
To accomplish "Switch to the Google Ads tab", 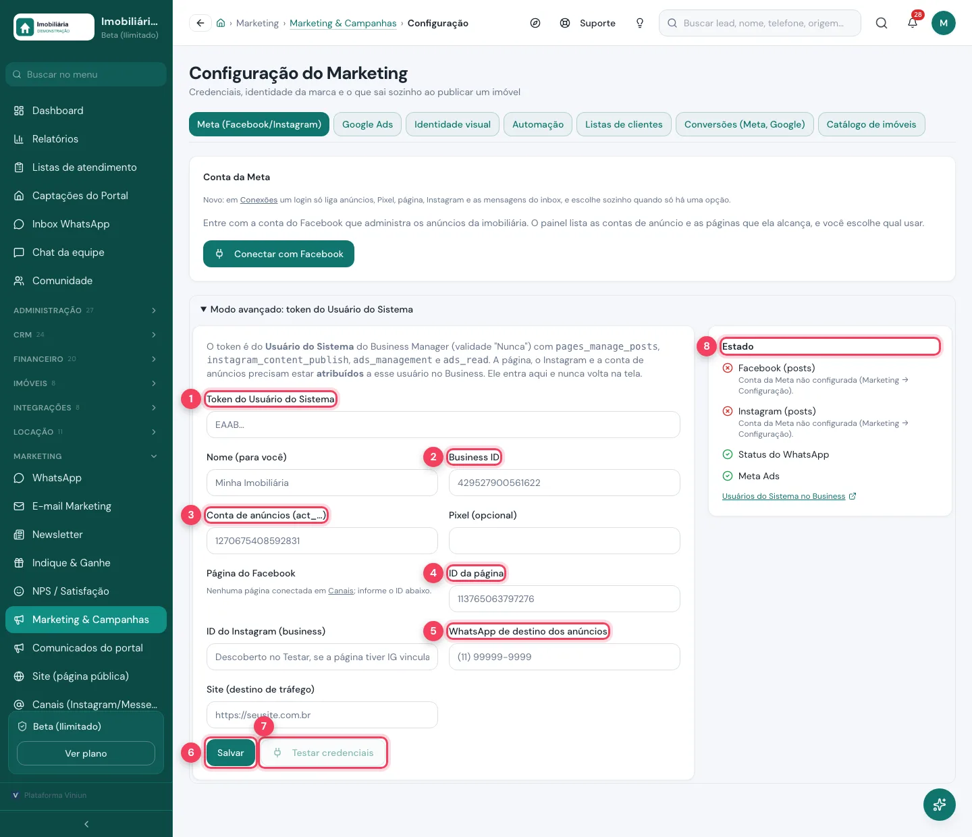I will (x=367, y=124).
